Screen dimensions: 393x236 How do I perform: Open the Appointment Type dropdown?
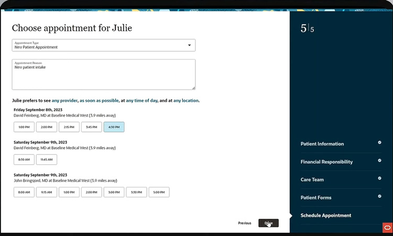pyautogui.click(x=104, y=46)
